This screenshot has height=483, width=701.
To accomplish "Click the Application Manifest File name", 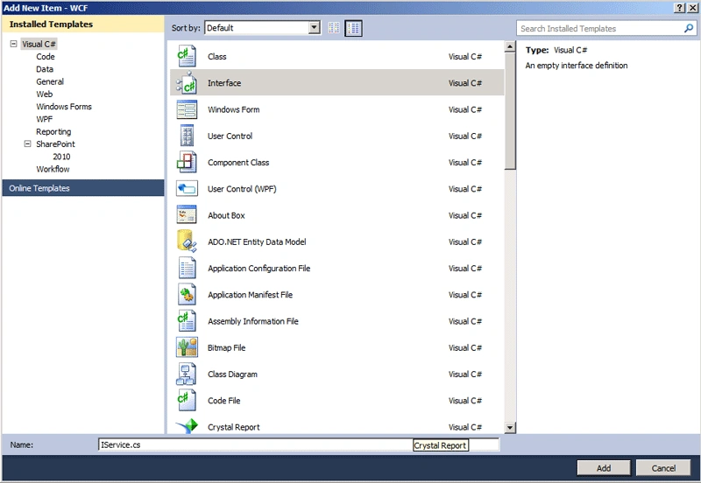I will point(250,295).
